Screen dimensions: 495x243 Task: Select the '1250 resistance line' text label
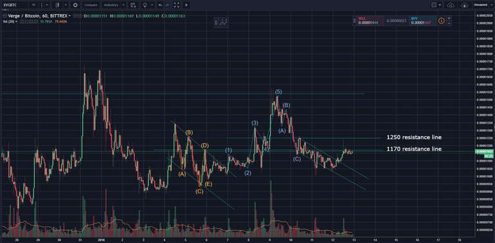point(414,137)
